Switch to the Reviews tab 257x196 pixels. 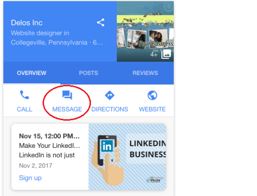point(145,73)
